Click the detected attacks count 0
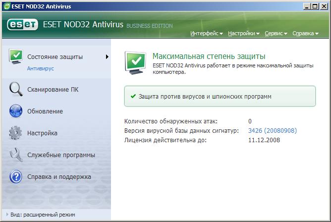This screenshot has height=222, width=331. (x=250, y=121)
